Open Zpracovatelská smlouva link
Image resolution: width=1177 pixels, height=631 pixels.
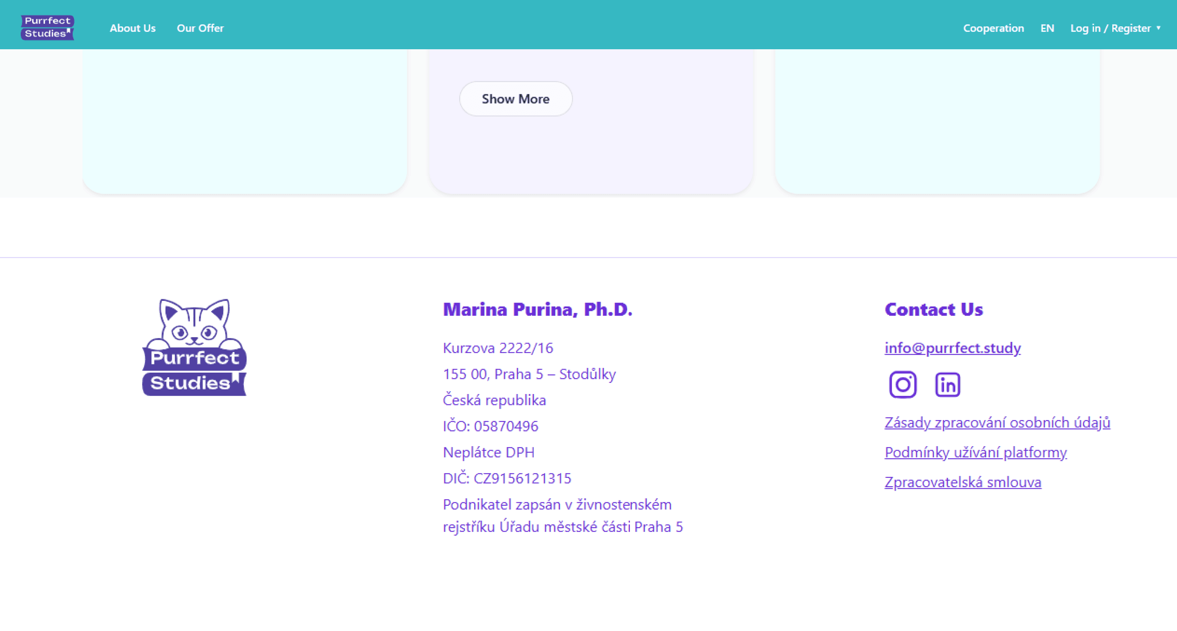coord(963,482)
